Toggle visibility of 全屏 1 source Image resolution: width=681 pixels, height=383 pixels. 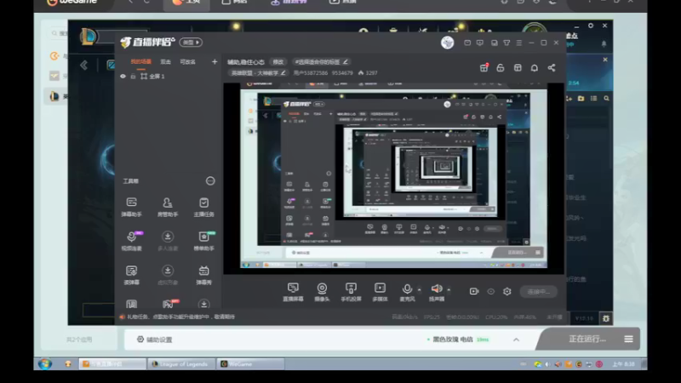coord(123,77)
